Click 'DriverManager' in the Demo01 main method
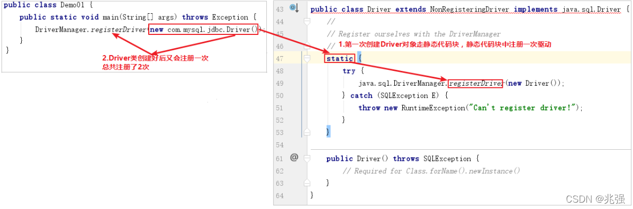This screenshot has height=209, width=633. [61, 30]
